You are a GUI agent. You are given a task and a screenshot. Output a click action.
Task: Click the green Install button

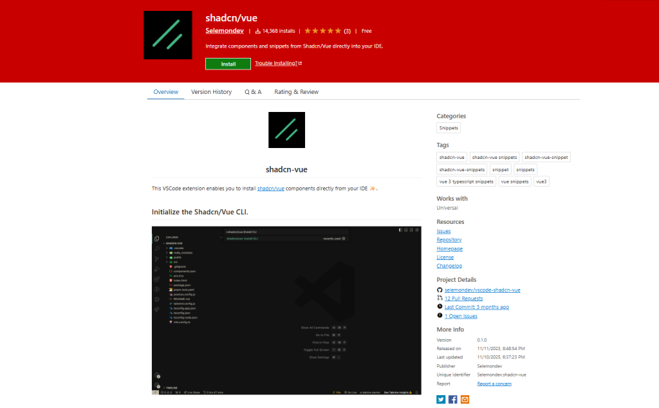click(x=228, y=64)
